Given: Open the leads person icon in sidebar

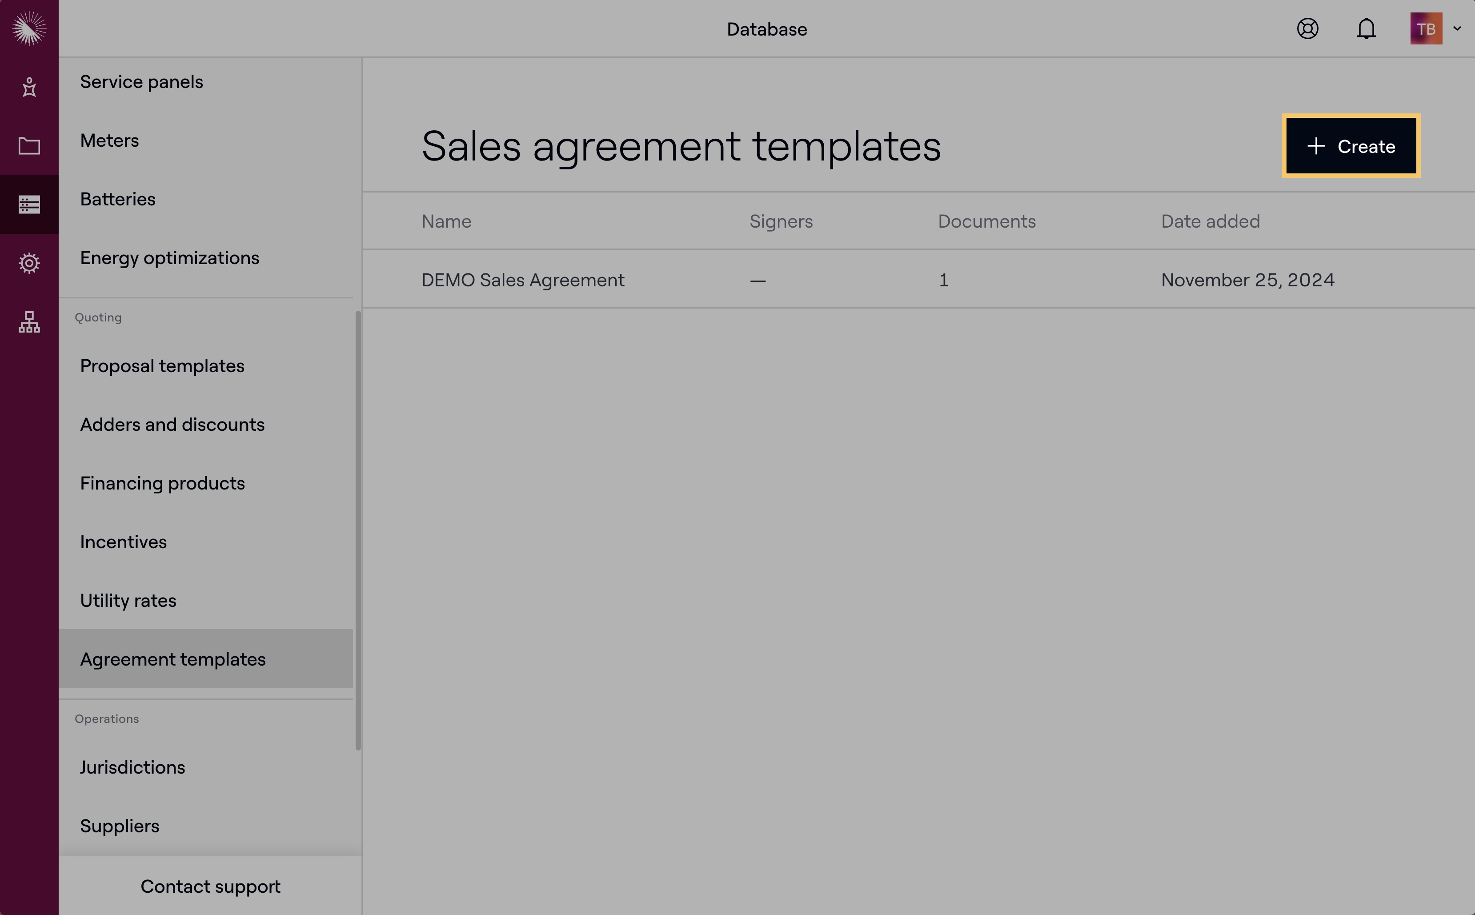Looking at the screenshot, I should click(x=29, y=88).
